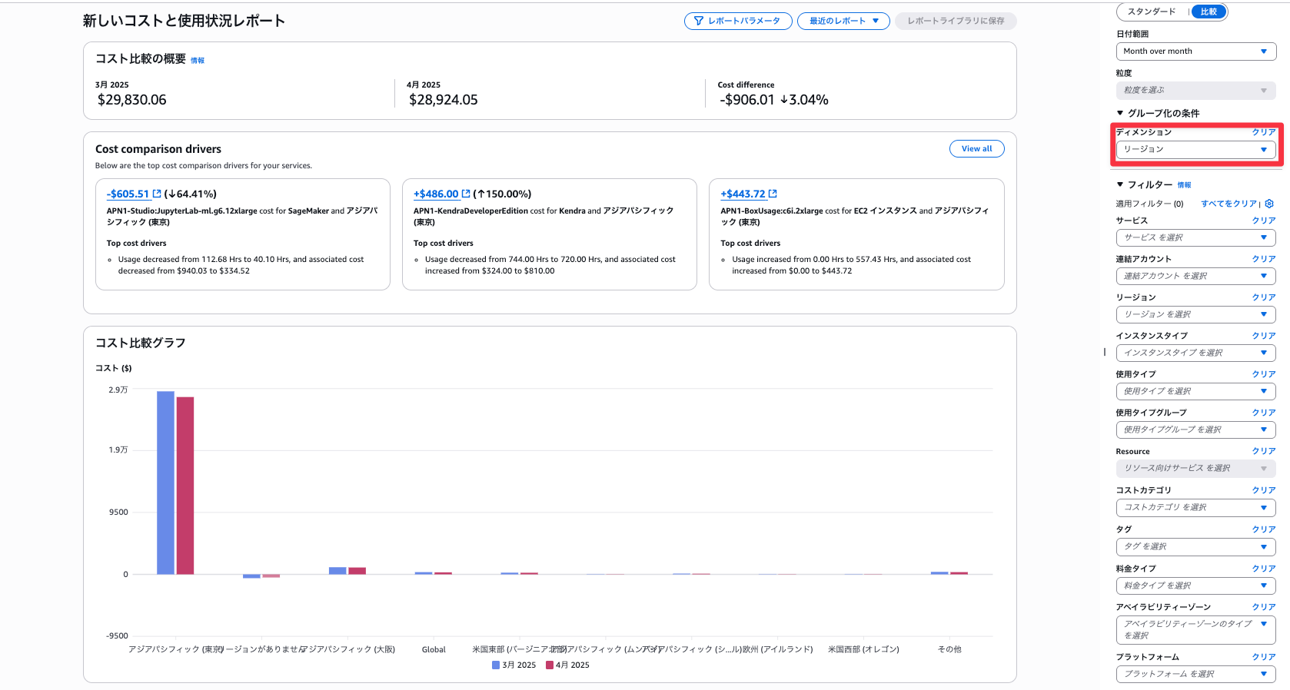
Task: Open external link icon beside +$486.00
Action: [466, 194]
